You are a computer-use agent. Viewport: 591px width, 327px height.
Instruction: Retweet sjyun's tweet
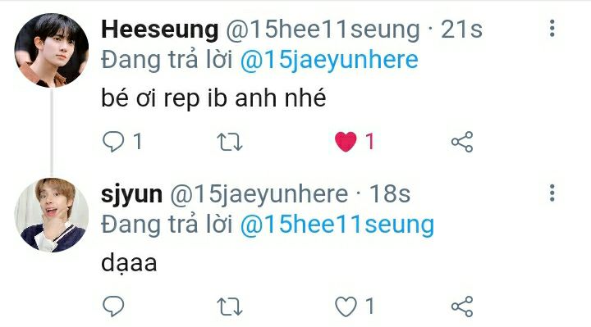click(x=230, y=307)
